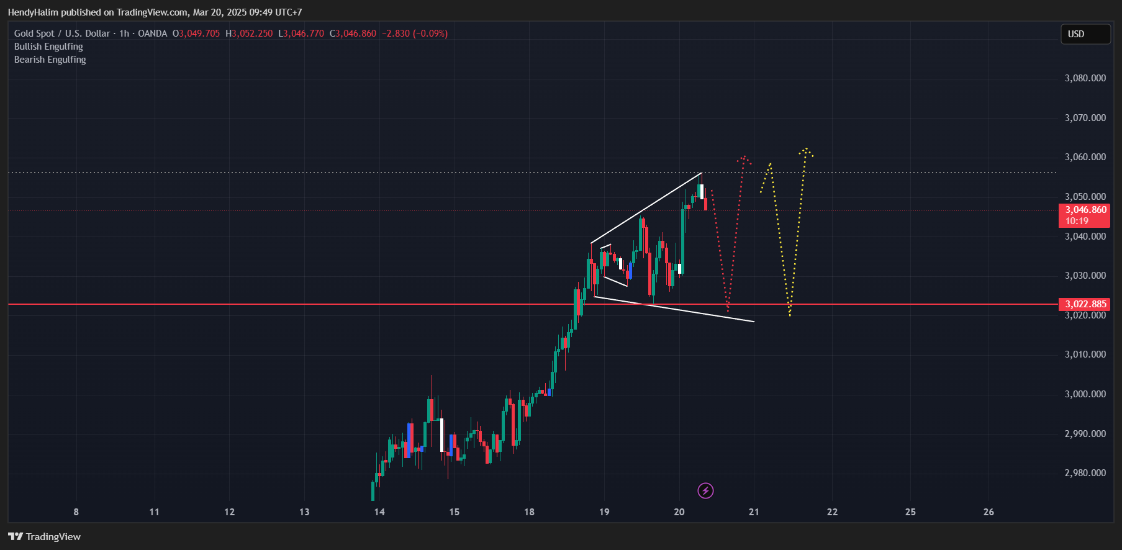
Task: Click date label 26 on time axis
Action: [989, 512]
